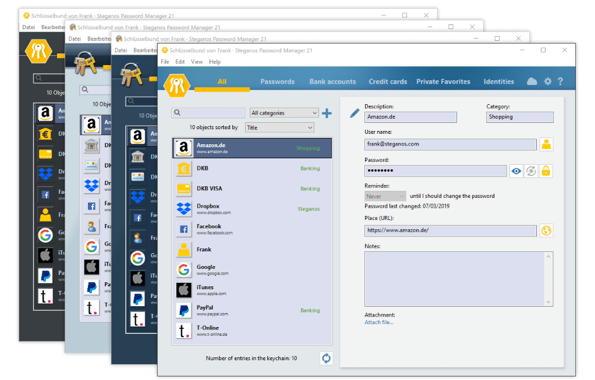Click the pencil edit icon beside Description
This screenshot has width=595, height=380.
355,113
